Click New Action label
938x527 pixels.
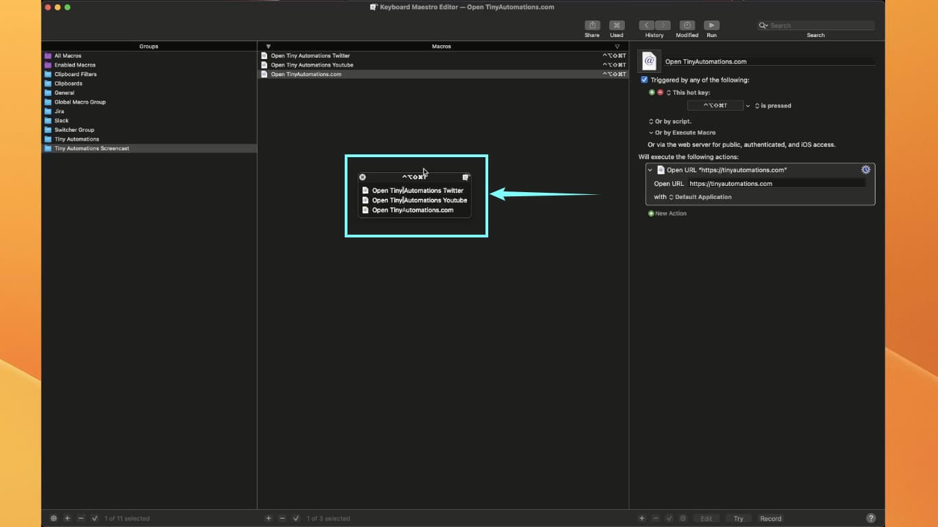pos(671,213)
